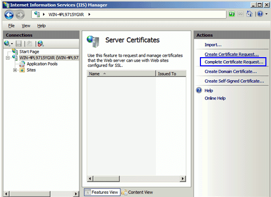Switch to the Features View tab
The image size is (271, 197).
102,192
